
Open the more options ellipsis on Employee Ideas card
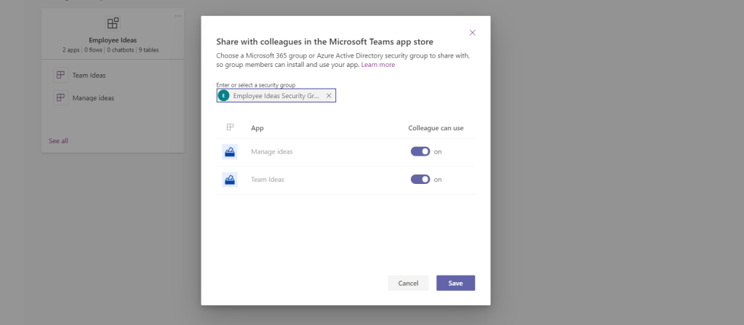[x=178, y=15]
